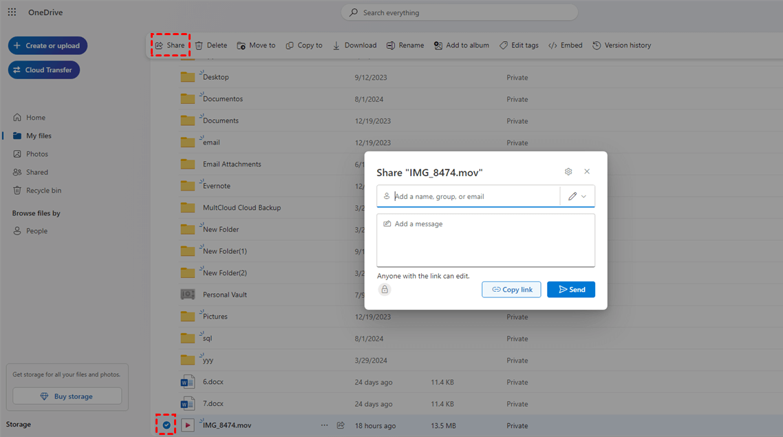
Task: Click the Word icon for 7.docx
Action: (188, 403)
